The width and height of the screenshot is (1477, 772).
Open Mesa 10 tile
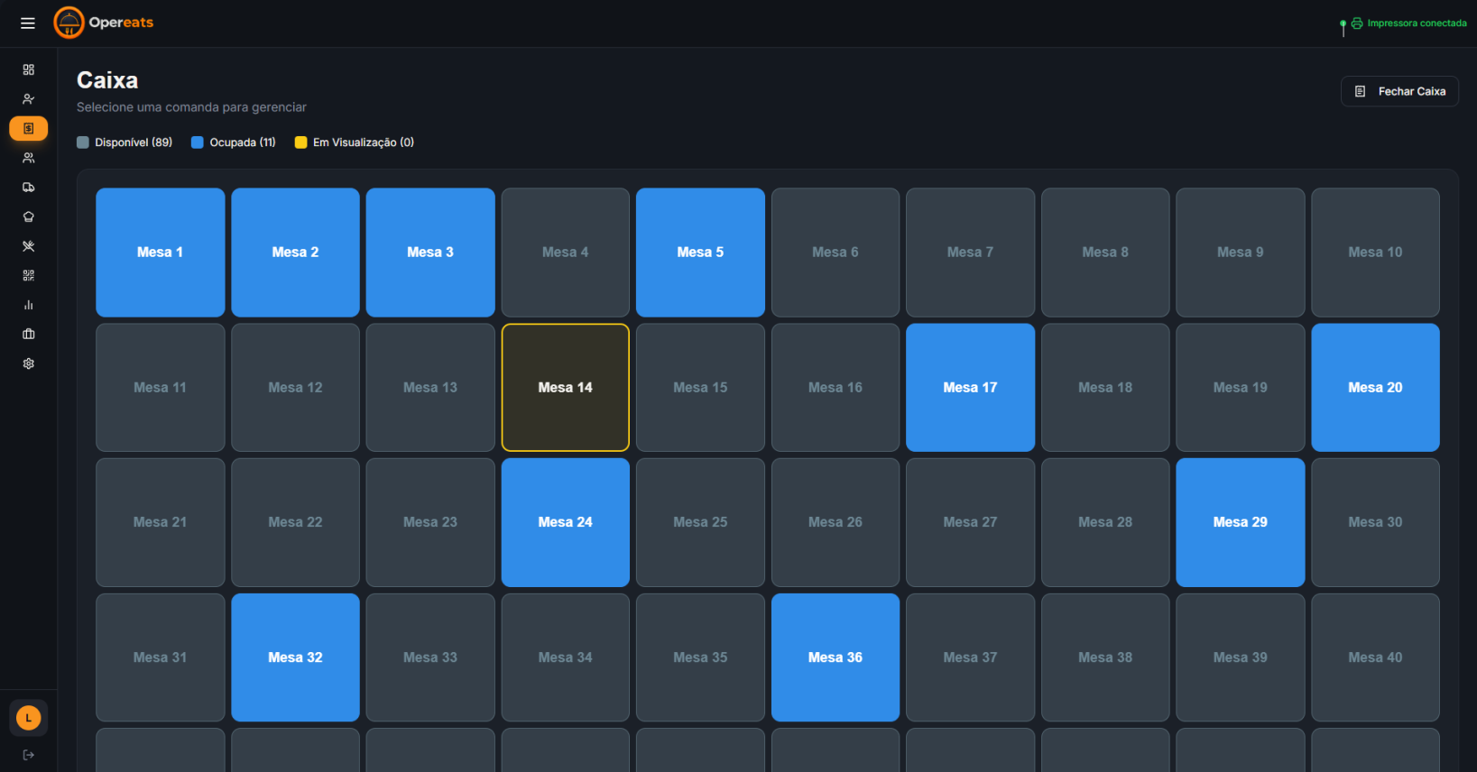point(1376,253)
